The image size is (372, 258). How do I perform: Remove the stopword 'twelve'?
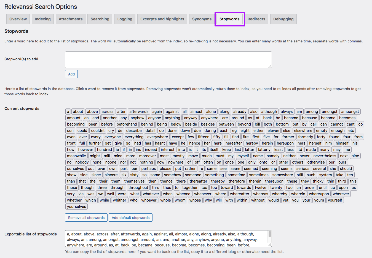coord(261,188)
